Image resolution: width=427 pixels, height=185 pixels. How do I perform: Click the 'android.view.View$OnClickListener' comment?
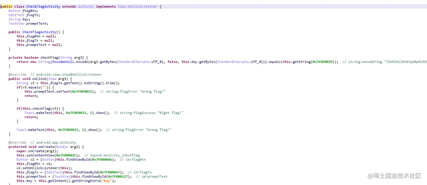pyautogui.click(x=66, y=75)
